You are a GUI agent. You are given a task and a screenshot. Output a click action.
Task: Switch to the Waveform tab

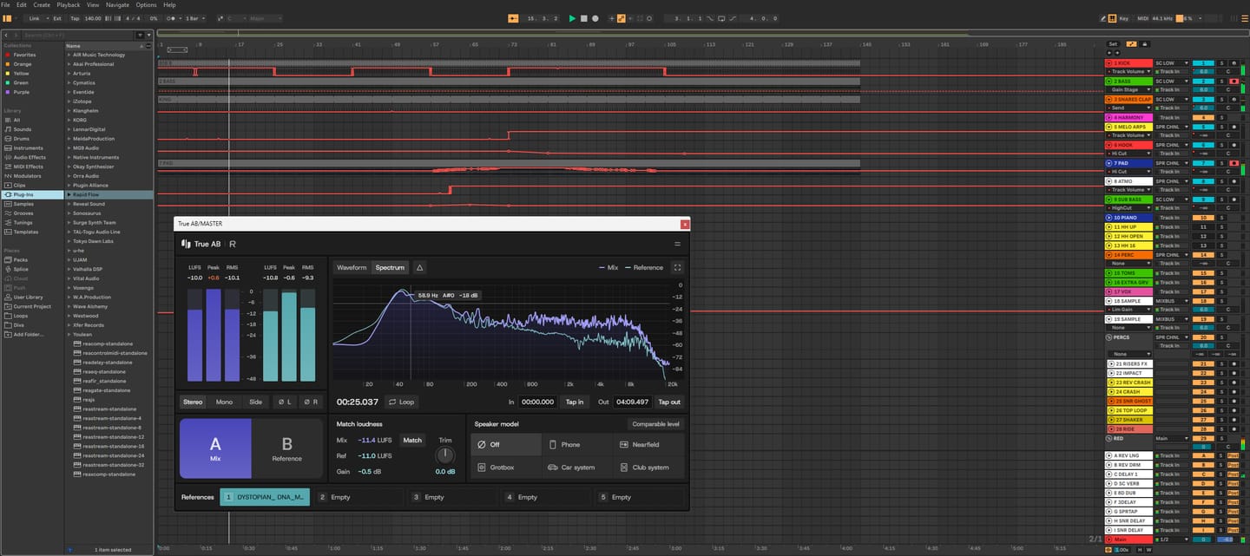352,267
